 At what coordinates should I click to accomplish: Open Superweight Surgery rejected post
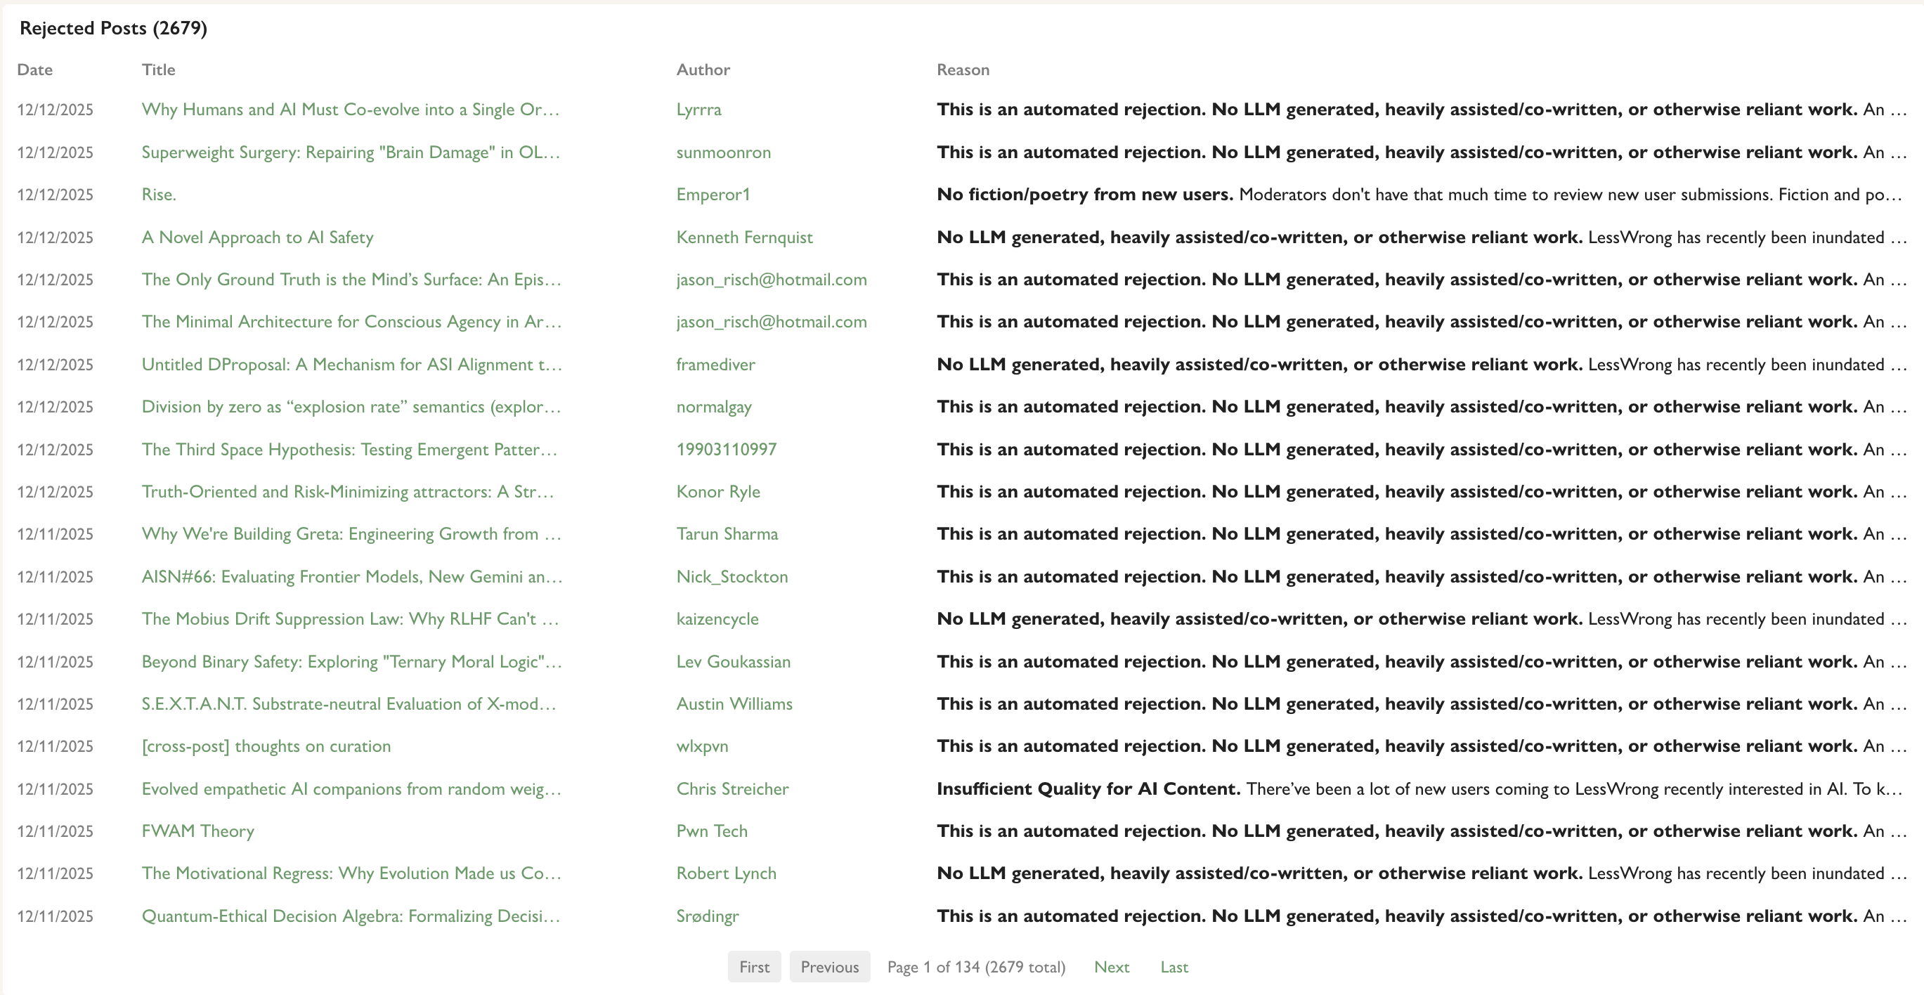pos(350,152)
